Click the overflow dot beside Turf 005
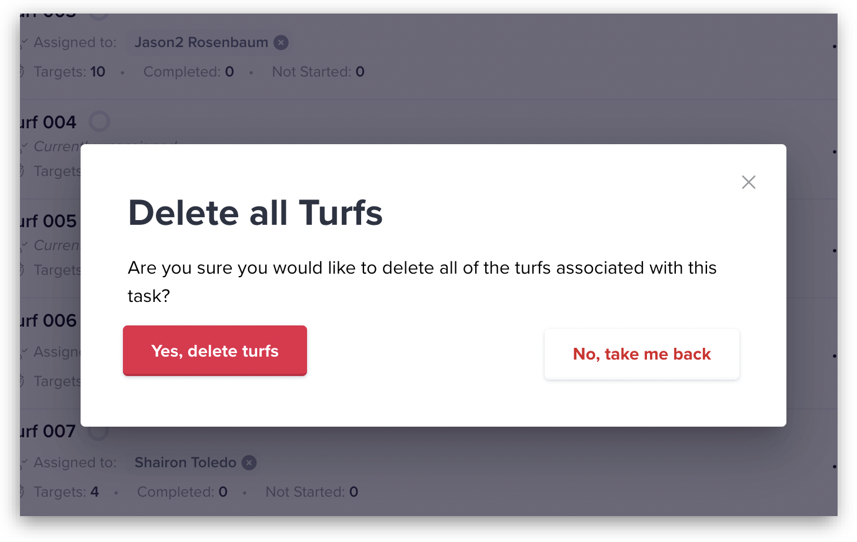The width and height of the screenshot is (857, 542). 835,252
